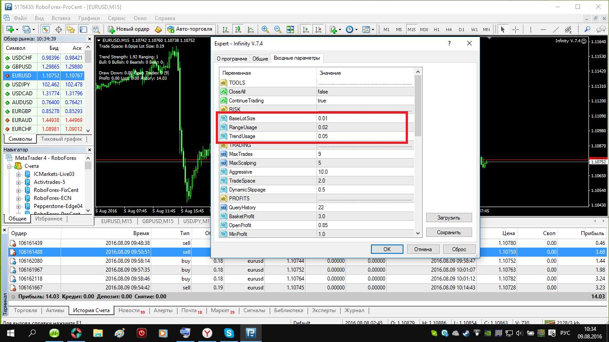Switch chart to candlesticks icon

[x=239, y=29]
